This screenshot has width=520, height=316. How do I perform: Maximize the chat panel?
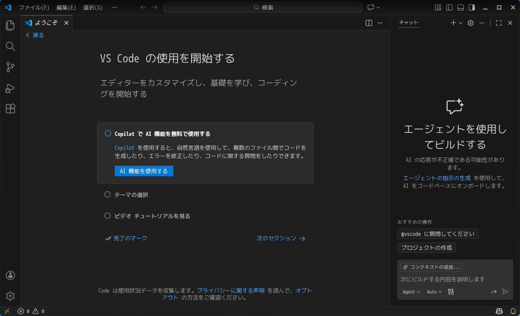tap(499, 23)
